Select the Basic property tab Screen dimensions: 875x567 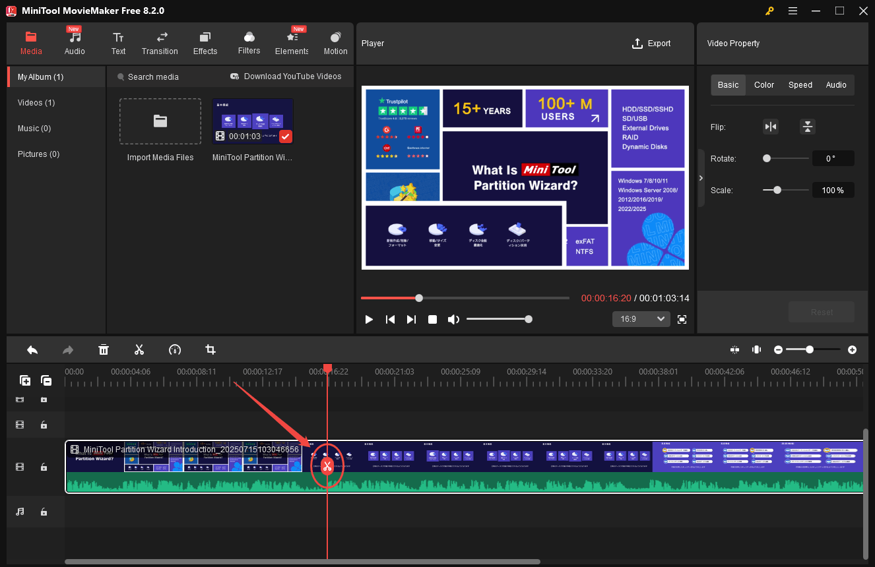729,85
